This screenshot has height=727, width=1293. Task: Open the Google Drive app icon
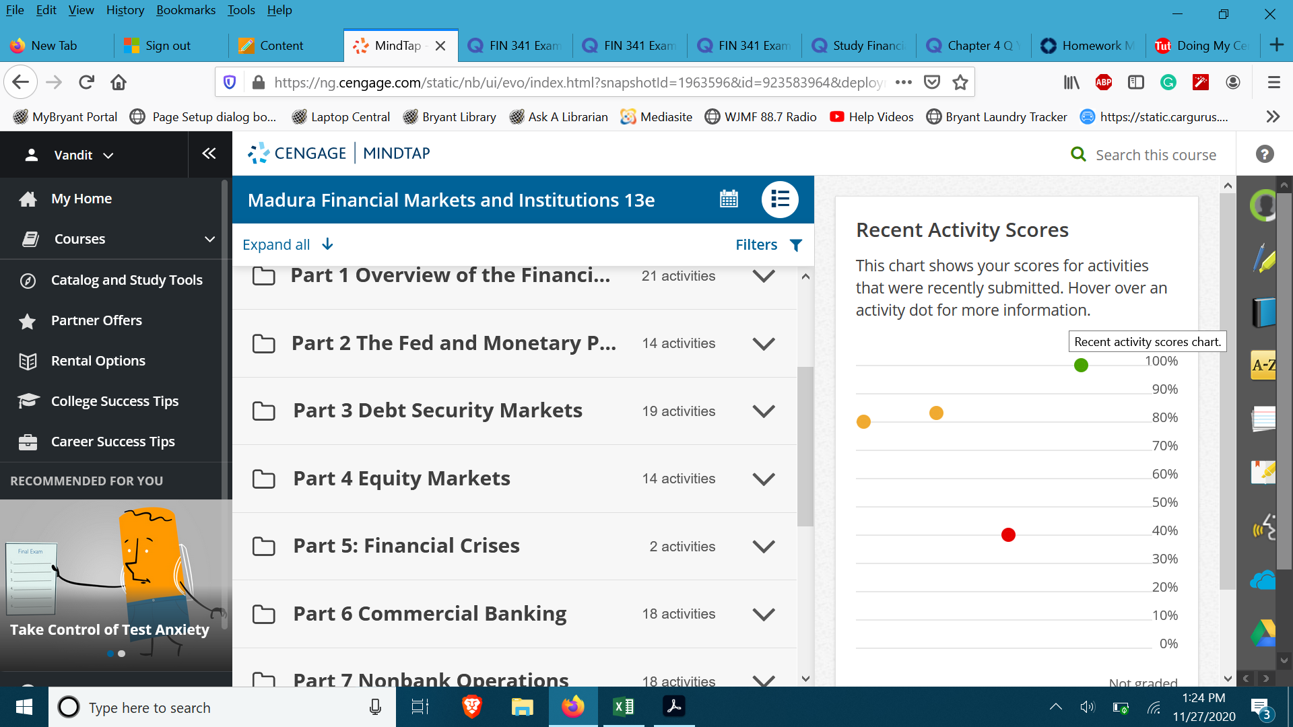point(1264,633)
